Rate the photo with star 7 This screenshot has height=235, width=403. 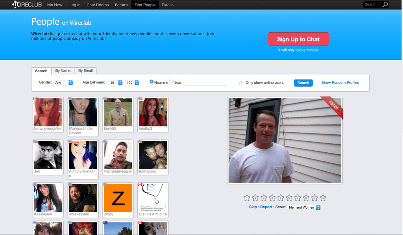[298, 198]
